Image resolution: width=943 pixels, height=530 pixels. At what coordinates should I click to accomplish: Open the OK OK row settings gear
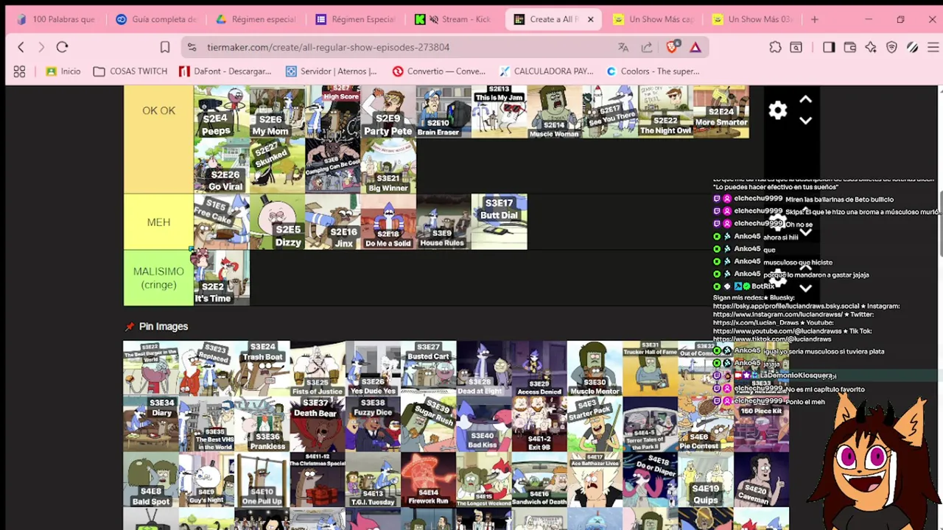(x=777, y=110)
